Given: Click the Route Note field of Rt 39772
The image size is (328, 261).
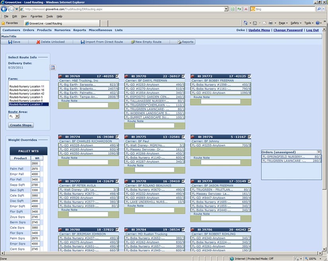Looking at the screenshot, I should (220, 102).
